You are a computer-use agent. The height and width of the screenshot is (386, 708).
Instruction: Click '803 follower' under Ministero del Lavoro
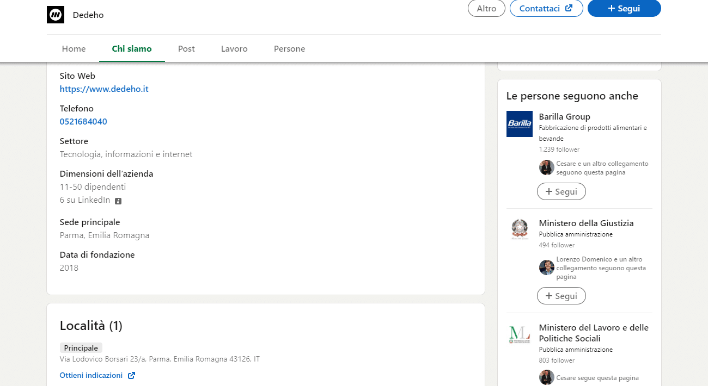point(557,360)
